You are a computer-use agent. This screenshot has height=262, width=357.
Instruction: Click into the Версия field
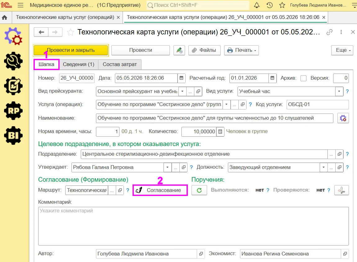click(x=341, y=78)
